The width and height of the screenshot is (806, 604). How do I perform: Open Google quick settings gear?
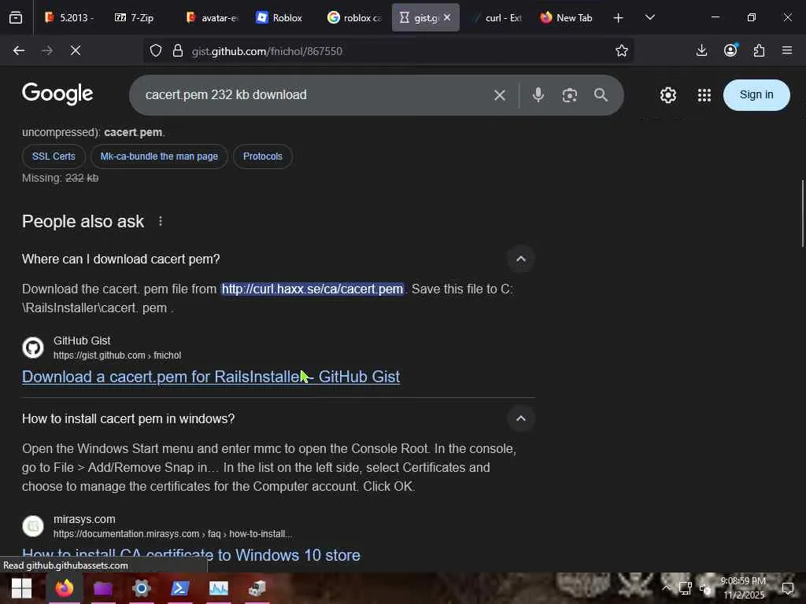click(668, 95)
